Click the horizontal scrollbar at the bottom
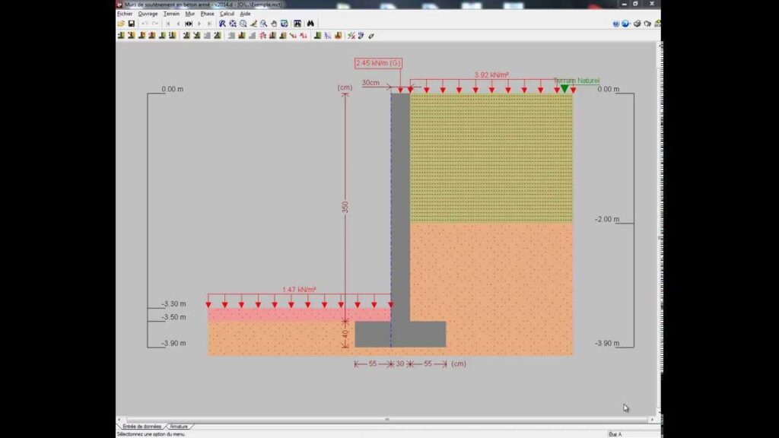Viewport: 779px width, 438px height. [x=386, y=419]
